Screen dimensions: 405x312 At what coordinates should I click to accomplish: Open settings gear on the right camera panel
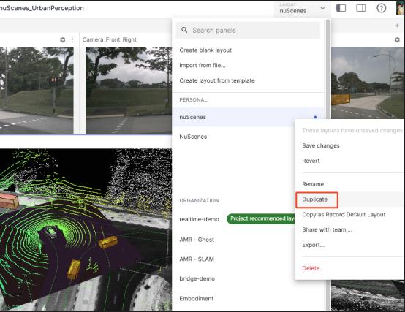397,39
